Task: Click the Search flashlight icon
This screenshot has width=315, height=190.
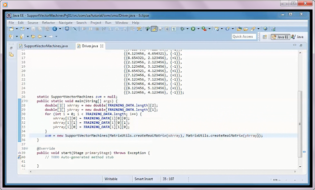Action: coord(253,29)
